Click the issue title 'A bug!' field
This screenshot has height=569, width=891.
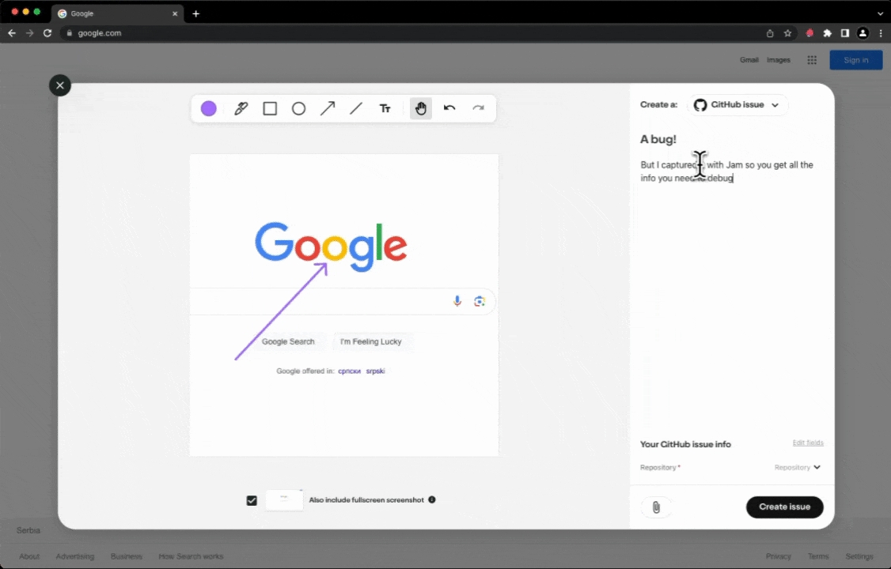pyautogui.click(x=658, y=139)
